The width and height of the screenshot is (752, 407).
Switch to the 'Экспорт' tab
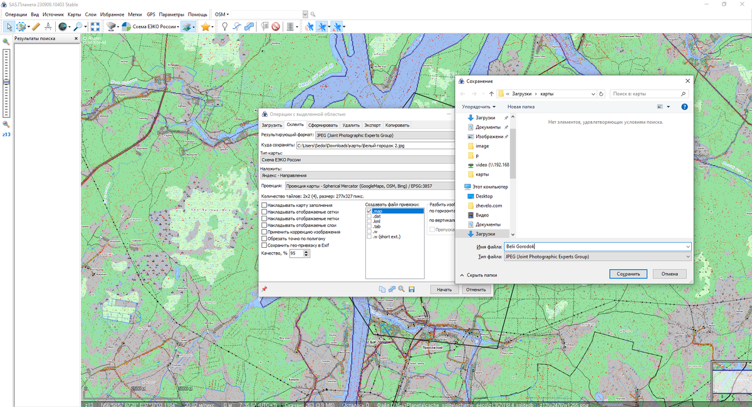point(372,125)
